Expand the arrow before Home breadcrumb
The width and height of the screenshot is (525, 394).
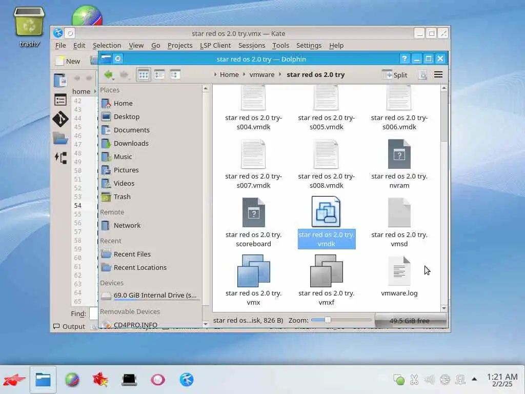(x=215, y=74)
